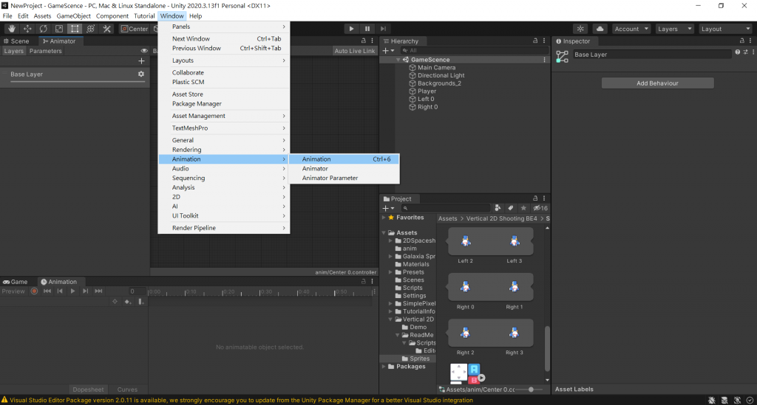This screenshot has height=405, width=757.
Task: Select Main Camera in Hierarchy
Action: pyautogui.click(x=436, y=68)
